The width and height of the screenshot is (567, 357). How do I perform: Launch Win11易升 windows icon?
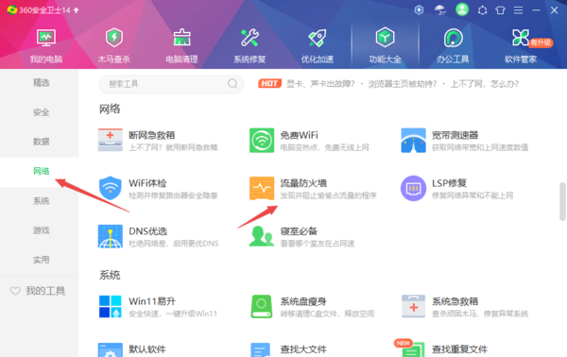click(x=111, y=306)
